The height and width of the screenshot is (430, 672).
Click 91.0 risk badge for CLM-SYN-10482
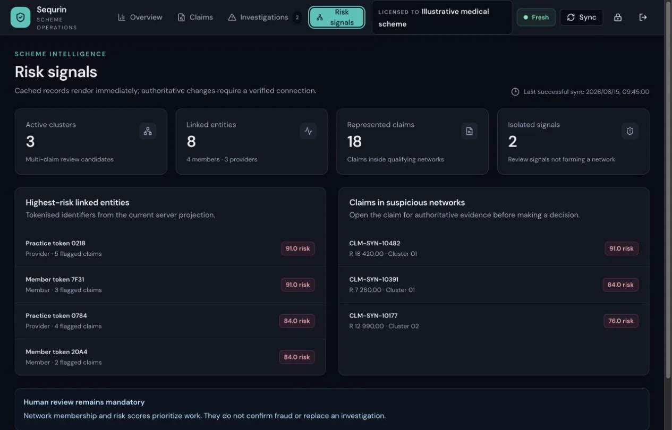[622, 248]
